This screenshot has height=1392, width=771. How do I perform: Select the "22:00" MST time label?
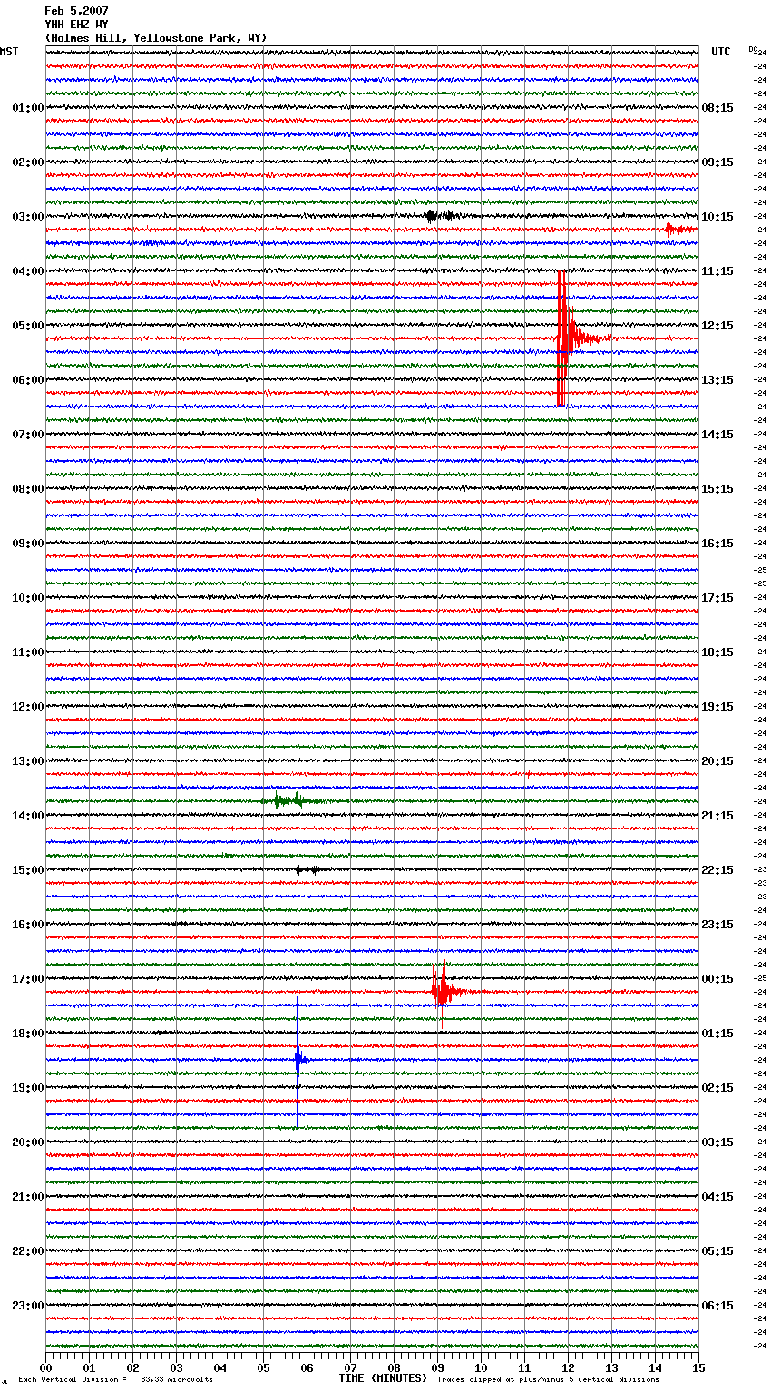point(28,1251)
